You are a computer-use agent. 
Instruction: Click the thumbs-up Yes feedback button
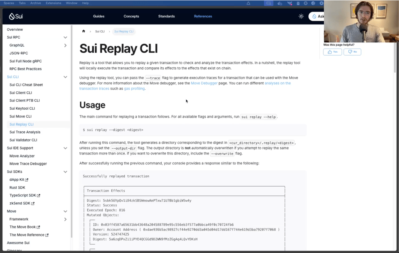(x=332, y=52)
